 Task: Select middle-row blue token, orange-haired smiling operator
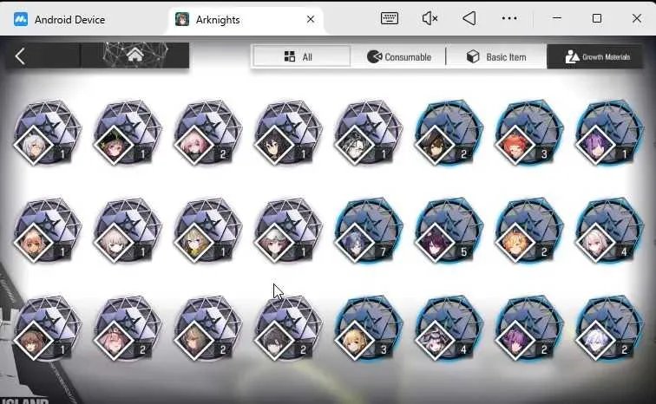click(x=528, y=231)
